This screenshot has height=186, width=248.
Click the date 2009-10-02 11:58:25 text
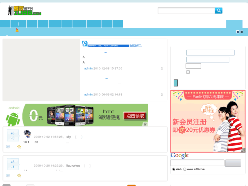[48, 137]
